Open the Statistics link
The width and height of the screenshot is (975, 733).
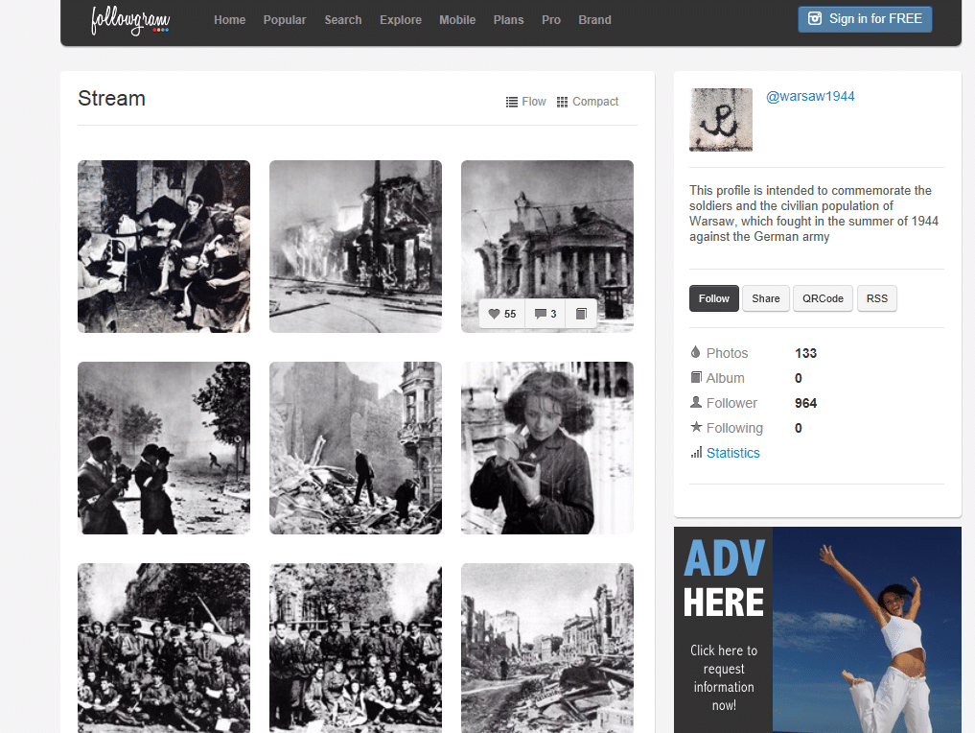coord(732,453)
